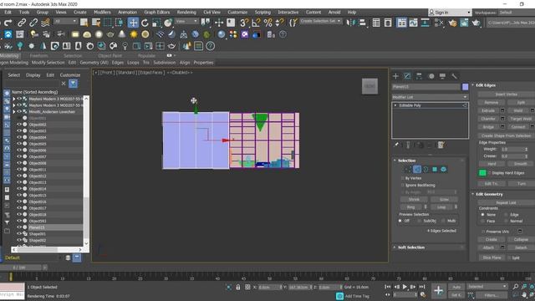The image size is (535, 301).
Task: Click the Extrude button
Action: coord(488,110)
